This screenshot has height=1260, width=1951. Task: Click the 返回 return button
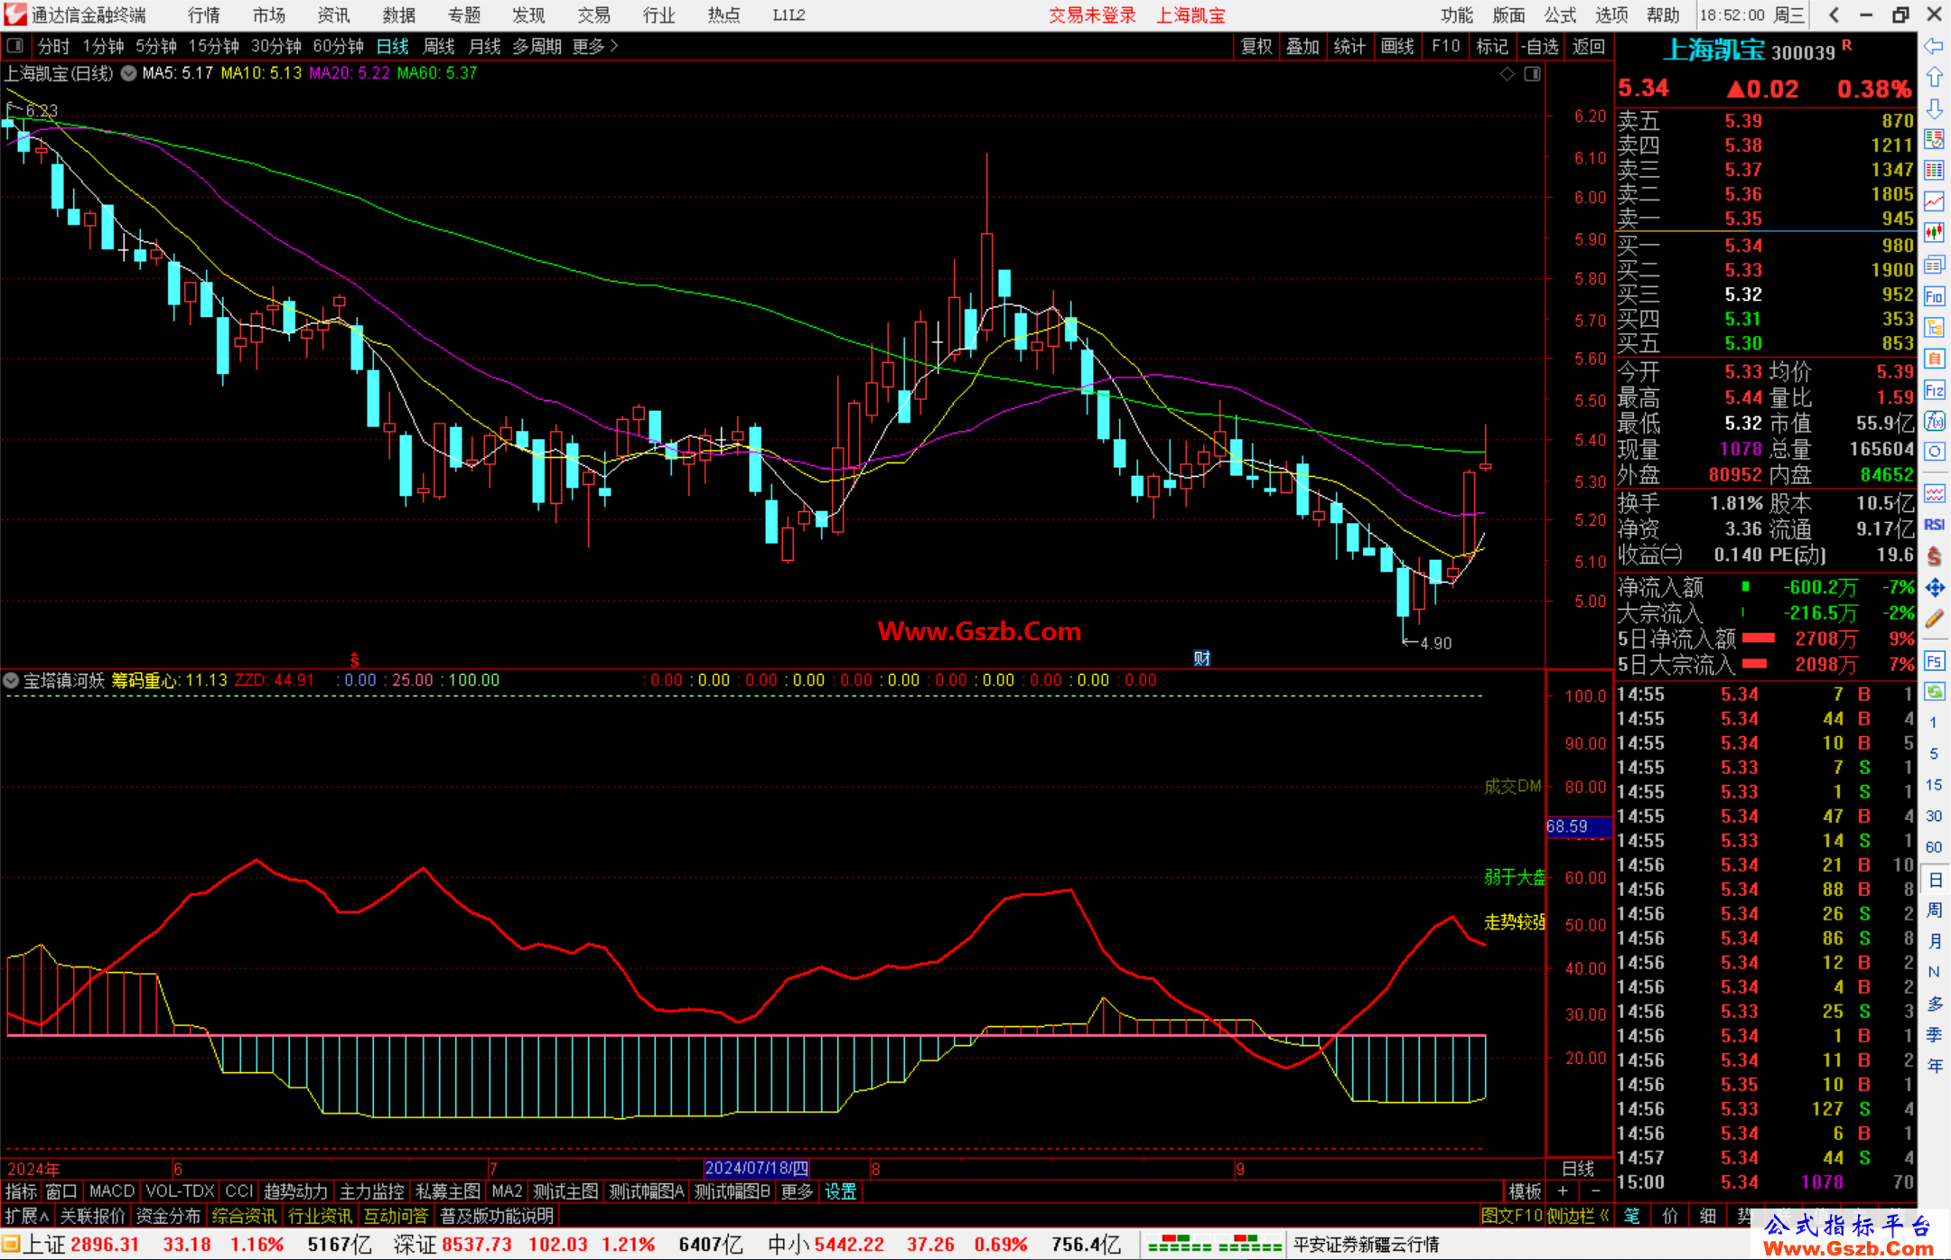click(1588, 46)
